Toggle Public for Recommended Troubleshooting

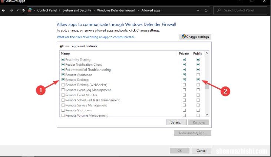point(198,69)
